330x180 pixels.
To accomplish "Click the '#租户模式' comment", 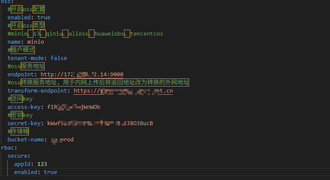I will click(21, 50).
